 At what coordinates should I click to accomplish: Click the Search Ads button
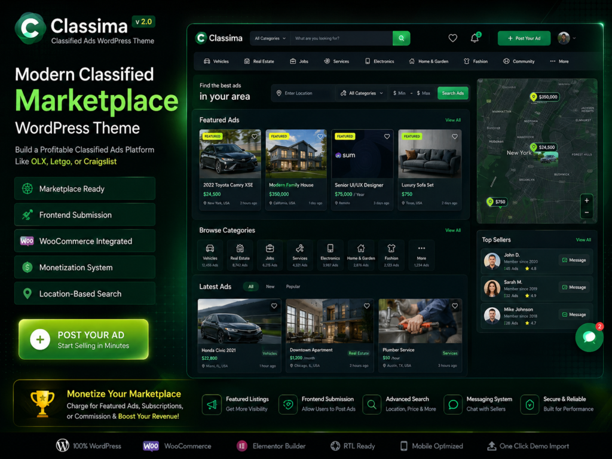(453, 93)
